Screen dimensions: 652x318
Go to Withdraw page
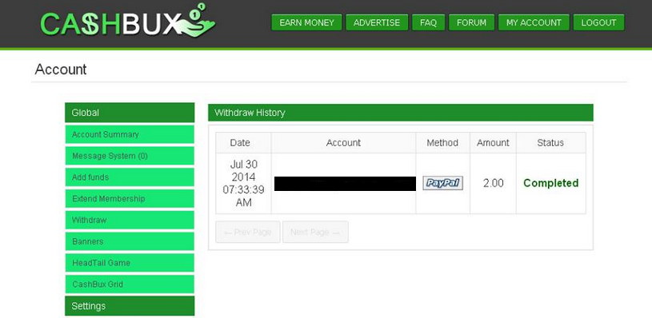tap(130, 220)
